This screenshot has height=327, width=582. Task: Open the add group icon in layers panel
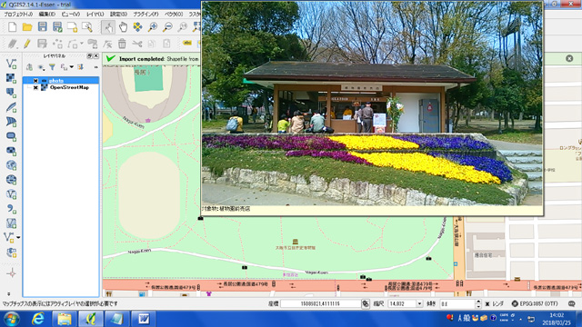point(29,67)
